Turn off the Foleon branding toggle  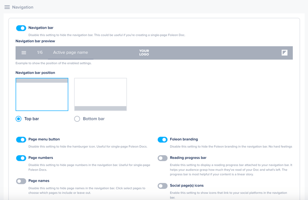point(163,140)
